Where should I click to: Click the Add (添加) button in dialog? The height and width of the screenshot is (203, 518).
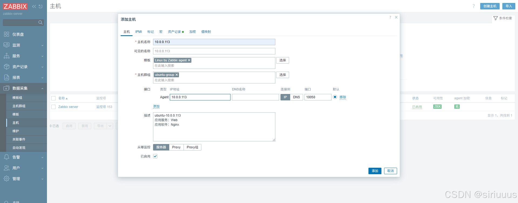point(375,171)
